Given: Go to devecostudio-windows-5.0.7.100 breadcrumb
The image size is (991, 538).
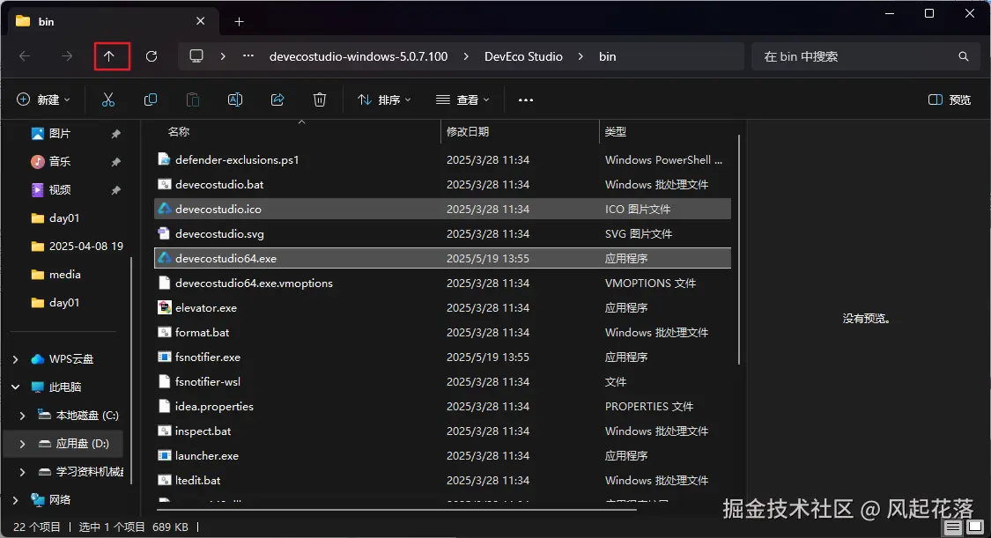Looking at the screenshot, I should [359, 56].
